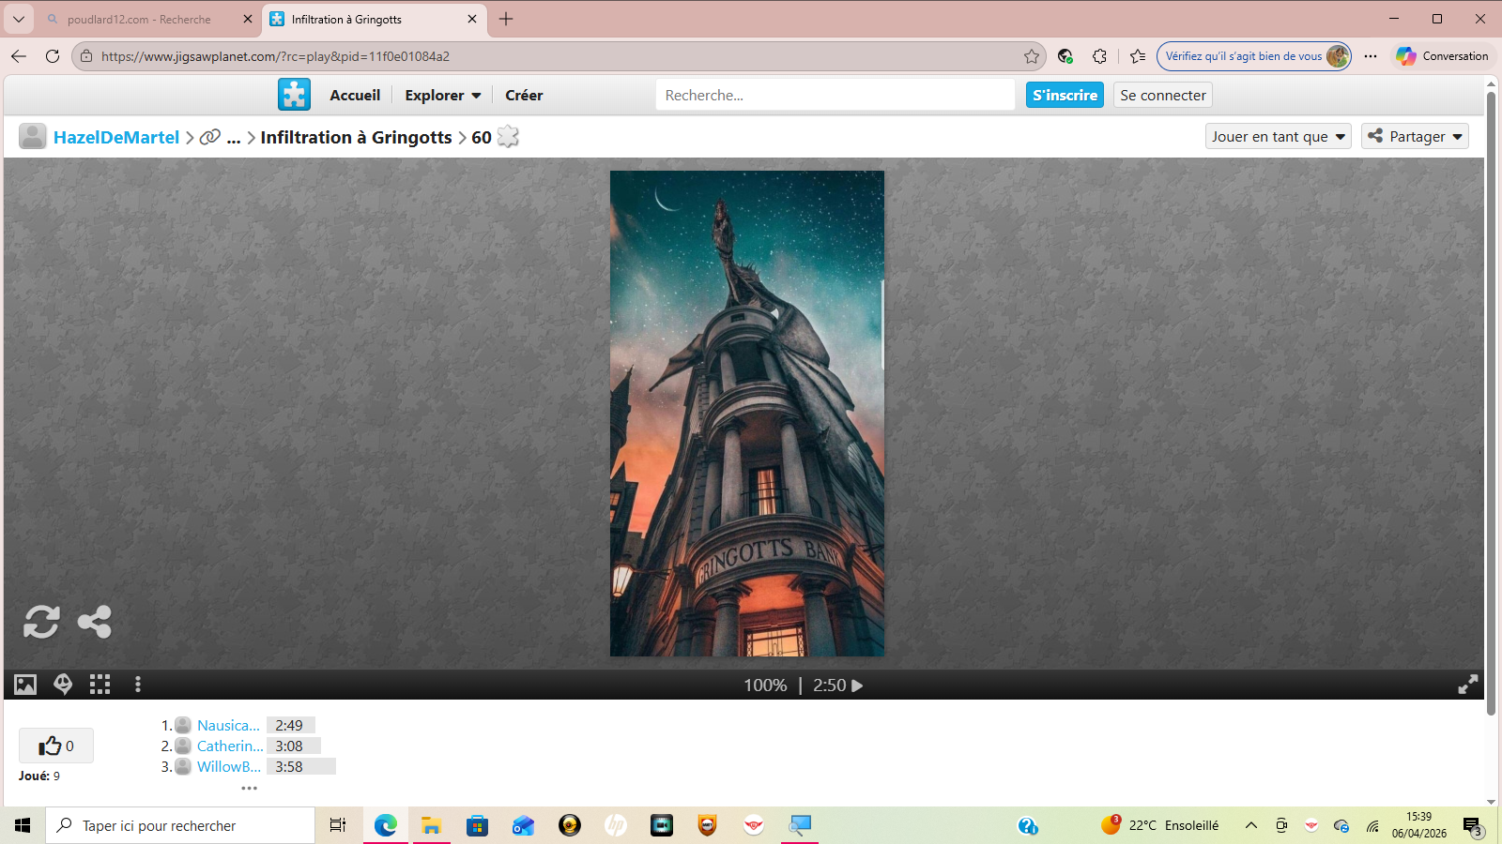This screenshot has width=1502, height=844.
Task: Resume the puzzle timer with the play arrow
Action: [x=857, y=686]
